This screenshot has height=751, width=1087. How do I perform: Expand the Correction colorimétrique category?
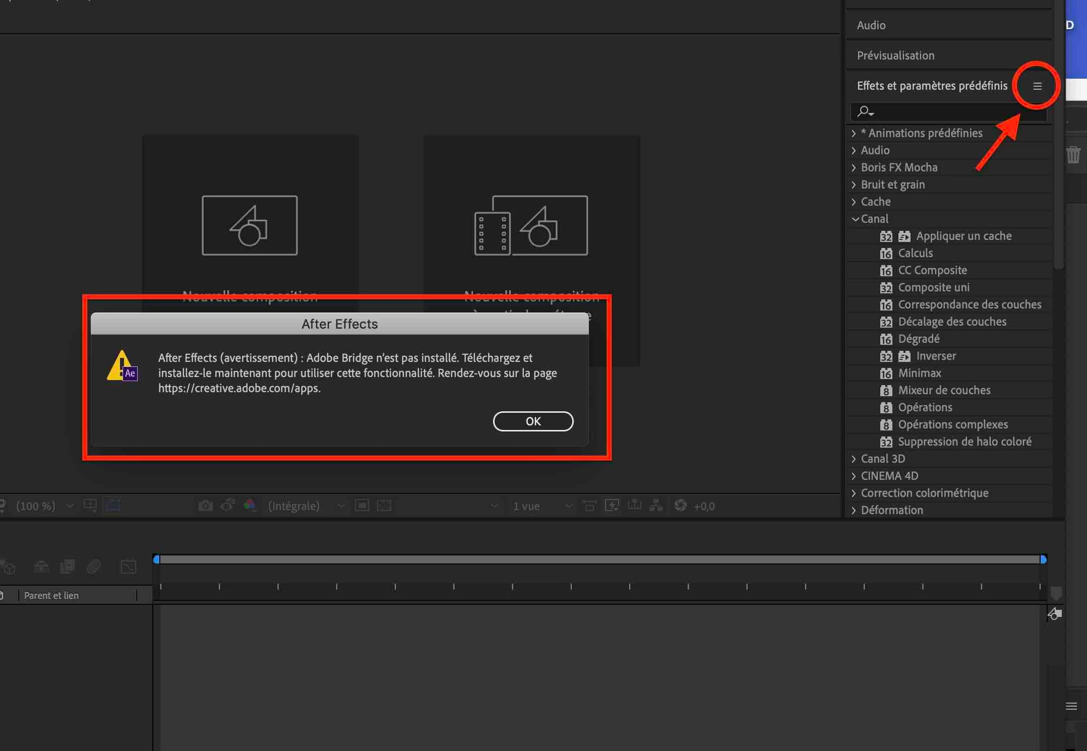point(854,493)
